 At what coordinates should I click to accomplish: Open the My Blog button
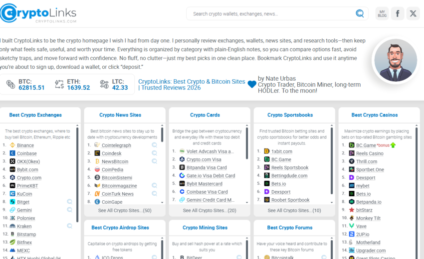(x=382, y=13)
